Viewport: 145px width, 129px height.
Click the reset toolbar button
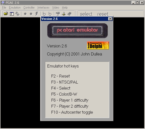coord(103,14)
